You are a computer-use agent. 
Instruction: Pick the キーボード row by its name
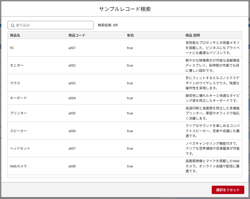coord(18,98)
